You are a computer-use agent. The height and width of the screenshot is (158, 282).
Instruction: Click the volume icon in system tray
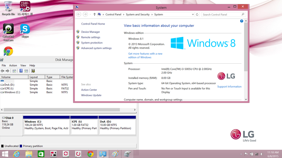262,154
